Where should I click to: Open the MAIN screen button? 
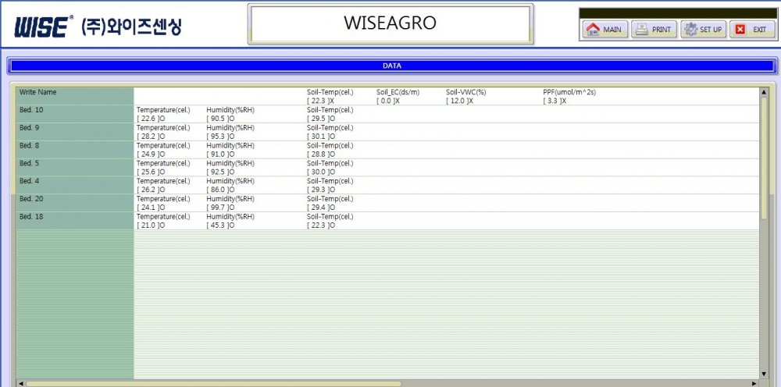point(604,30)
